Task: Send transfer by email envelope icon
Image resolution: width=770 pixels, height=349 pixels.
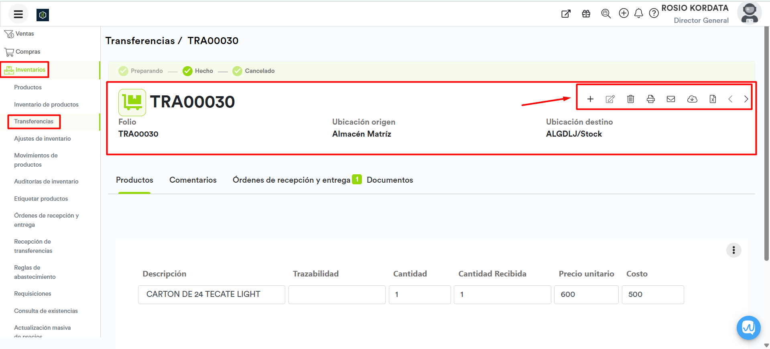Action: pos(671,99)
